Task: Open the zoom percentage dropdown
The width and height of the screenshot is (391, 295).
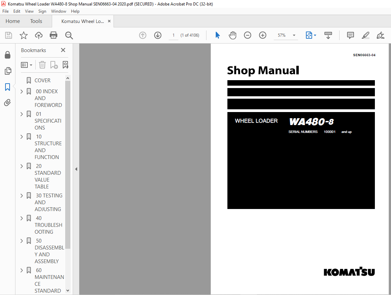Action: [294, 35]
